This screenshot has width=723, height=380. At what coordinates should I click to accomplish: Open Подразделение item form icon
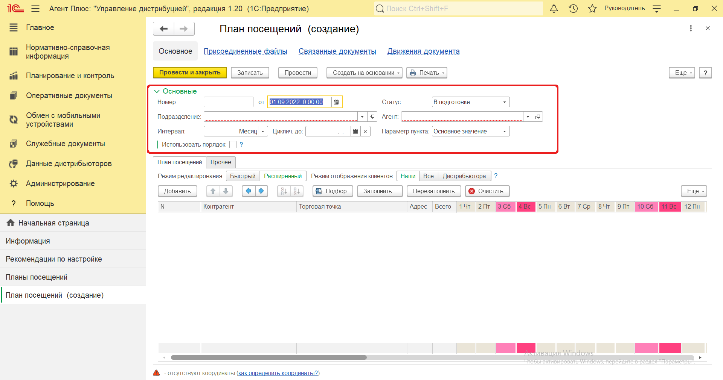point(372,117)
